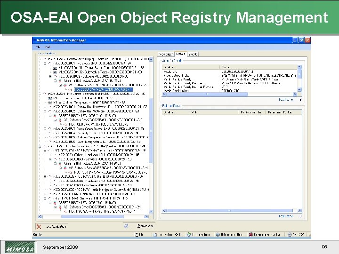Viewport: 339px width, 254px height.
Task: Select the highlighted 'MD: CDEU S/W V5.0' row
Action: coord(103,89)
